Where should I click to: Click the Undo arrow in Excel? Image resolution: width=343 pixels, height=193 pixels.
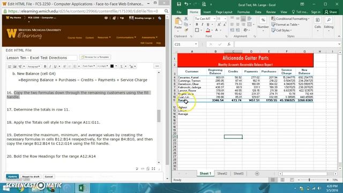pyautogui.click(x=187, y=4)
